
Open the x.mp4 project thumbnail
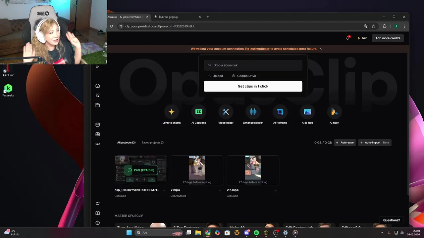[197, 170]
